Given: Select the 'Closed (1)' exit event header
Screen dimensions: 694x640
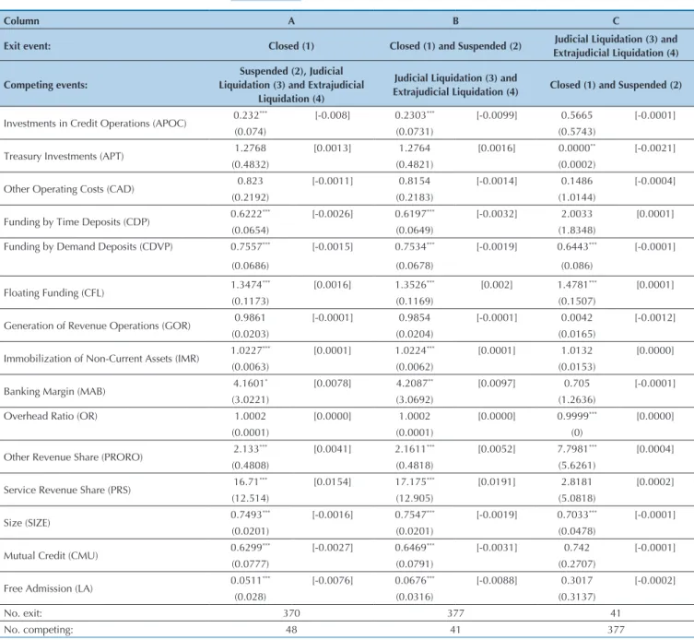Looking at the screenshot, I should point(291,45).
